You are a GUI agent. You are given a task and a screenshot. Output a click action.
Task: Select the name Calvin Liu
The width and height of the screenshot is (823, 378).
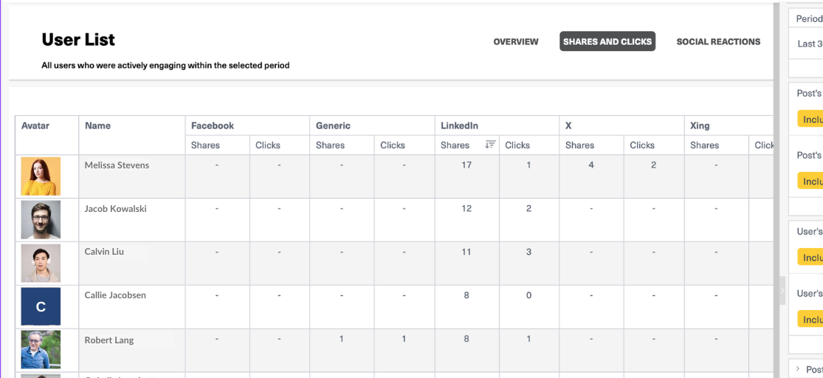coord(104,252)
